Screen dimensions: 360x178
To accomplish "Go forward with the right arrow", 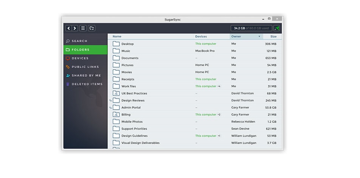I will tap(75, 28).
